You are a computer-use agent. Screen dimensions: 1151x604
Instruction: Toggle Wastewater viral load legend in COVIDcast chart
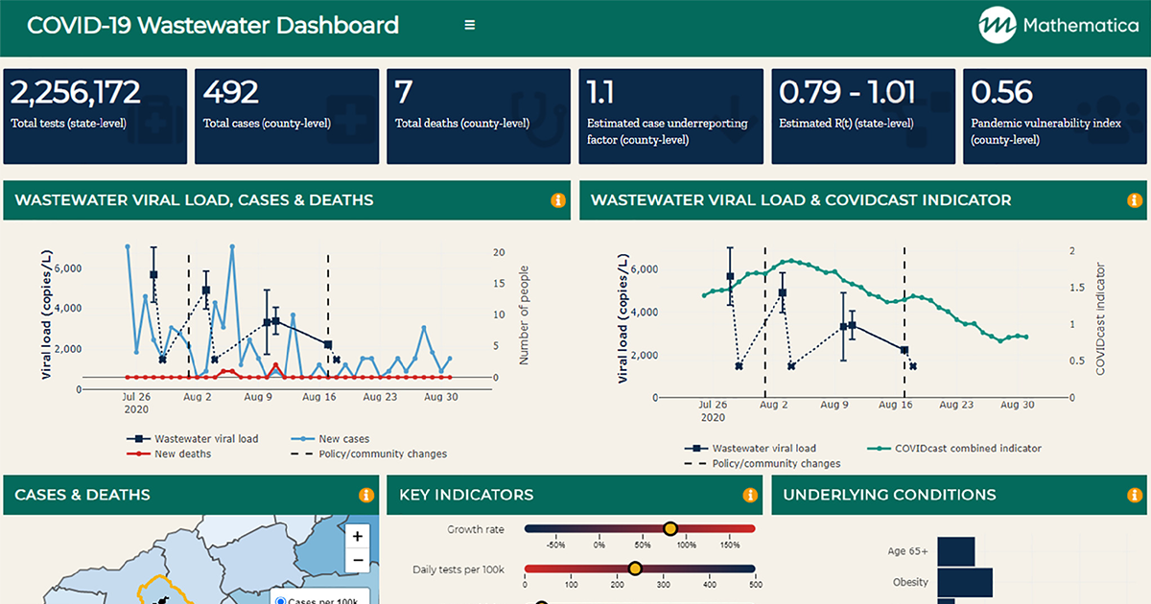[751, 448]
